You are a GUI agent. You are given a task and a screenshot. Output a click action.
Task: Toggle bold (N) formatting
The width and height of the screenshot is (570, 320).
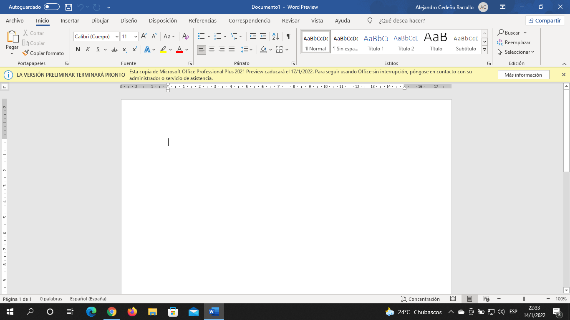pyautogui.click(x=78, y=50)
